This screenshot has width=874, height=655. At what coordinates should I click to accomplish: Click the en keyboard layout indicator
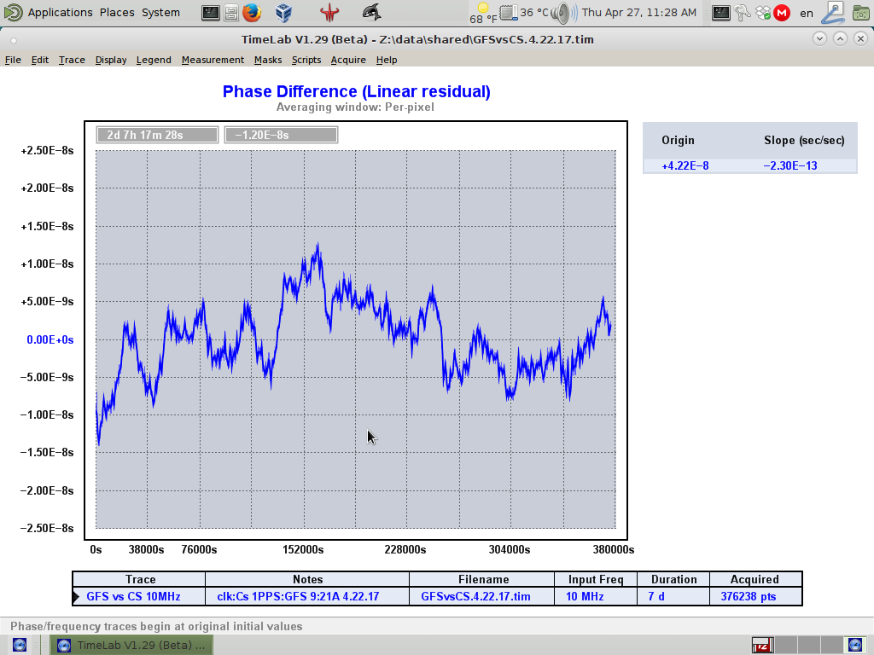[807, 13]
